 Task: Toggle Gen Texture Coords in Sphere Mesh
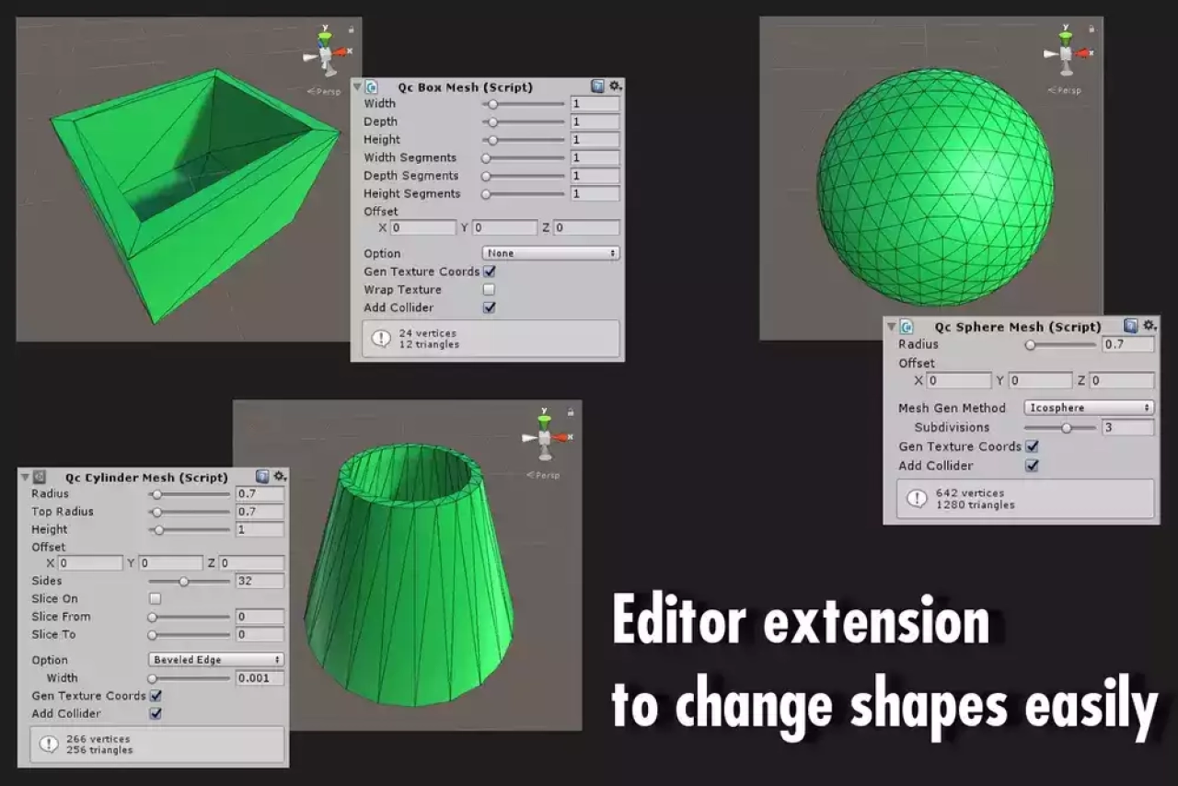[1032, 446]
